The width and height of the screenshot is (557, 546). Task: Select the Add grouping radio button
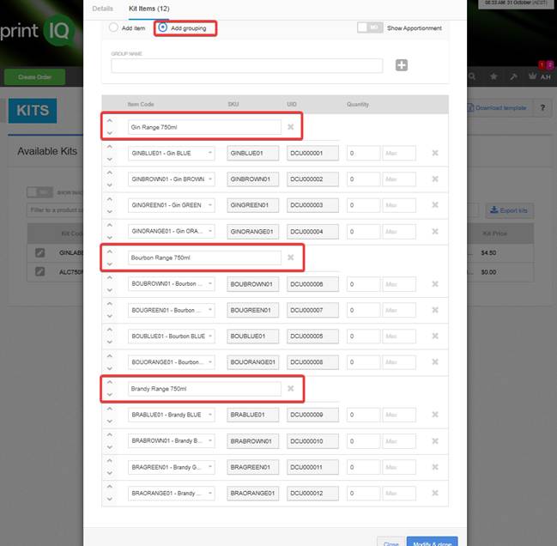[x=162, y=27]
